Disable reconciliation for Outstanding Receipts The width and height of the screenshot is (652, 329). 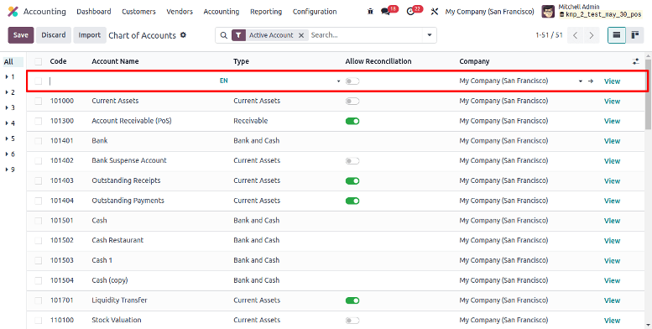click(352, 181)
